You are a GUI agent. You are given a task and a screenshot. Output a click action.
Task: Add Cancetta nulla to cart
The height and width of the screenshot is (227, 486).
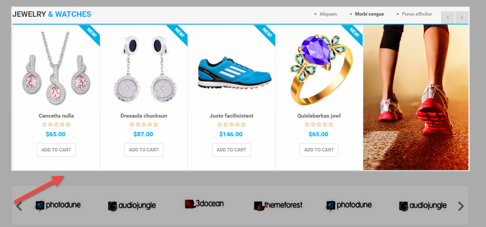pyautogui.click(x=56, y=150)
